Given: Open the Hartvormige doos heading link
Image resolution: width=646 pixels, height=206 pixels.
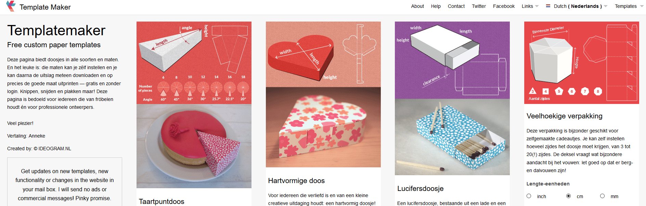Looking at the screenshot, I should (x=296, y=181).
